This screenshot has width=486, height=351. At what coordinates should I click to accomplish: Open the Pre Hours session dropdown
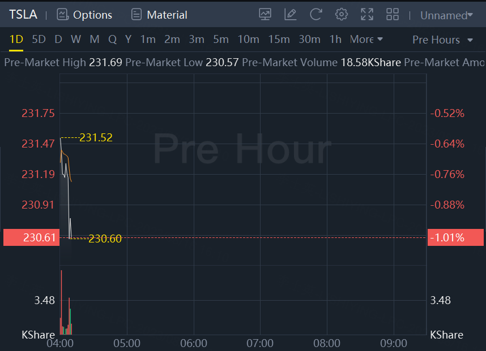coord(443,40)
